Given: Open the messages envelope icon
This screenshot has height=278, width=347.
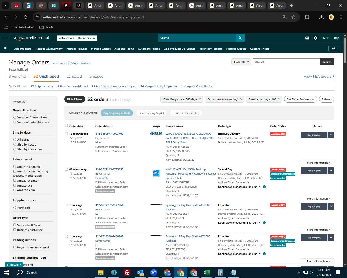Looking at the screenshot, I should tap(307, 38).
